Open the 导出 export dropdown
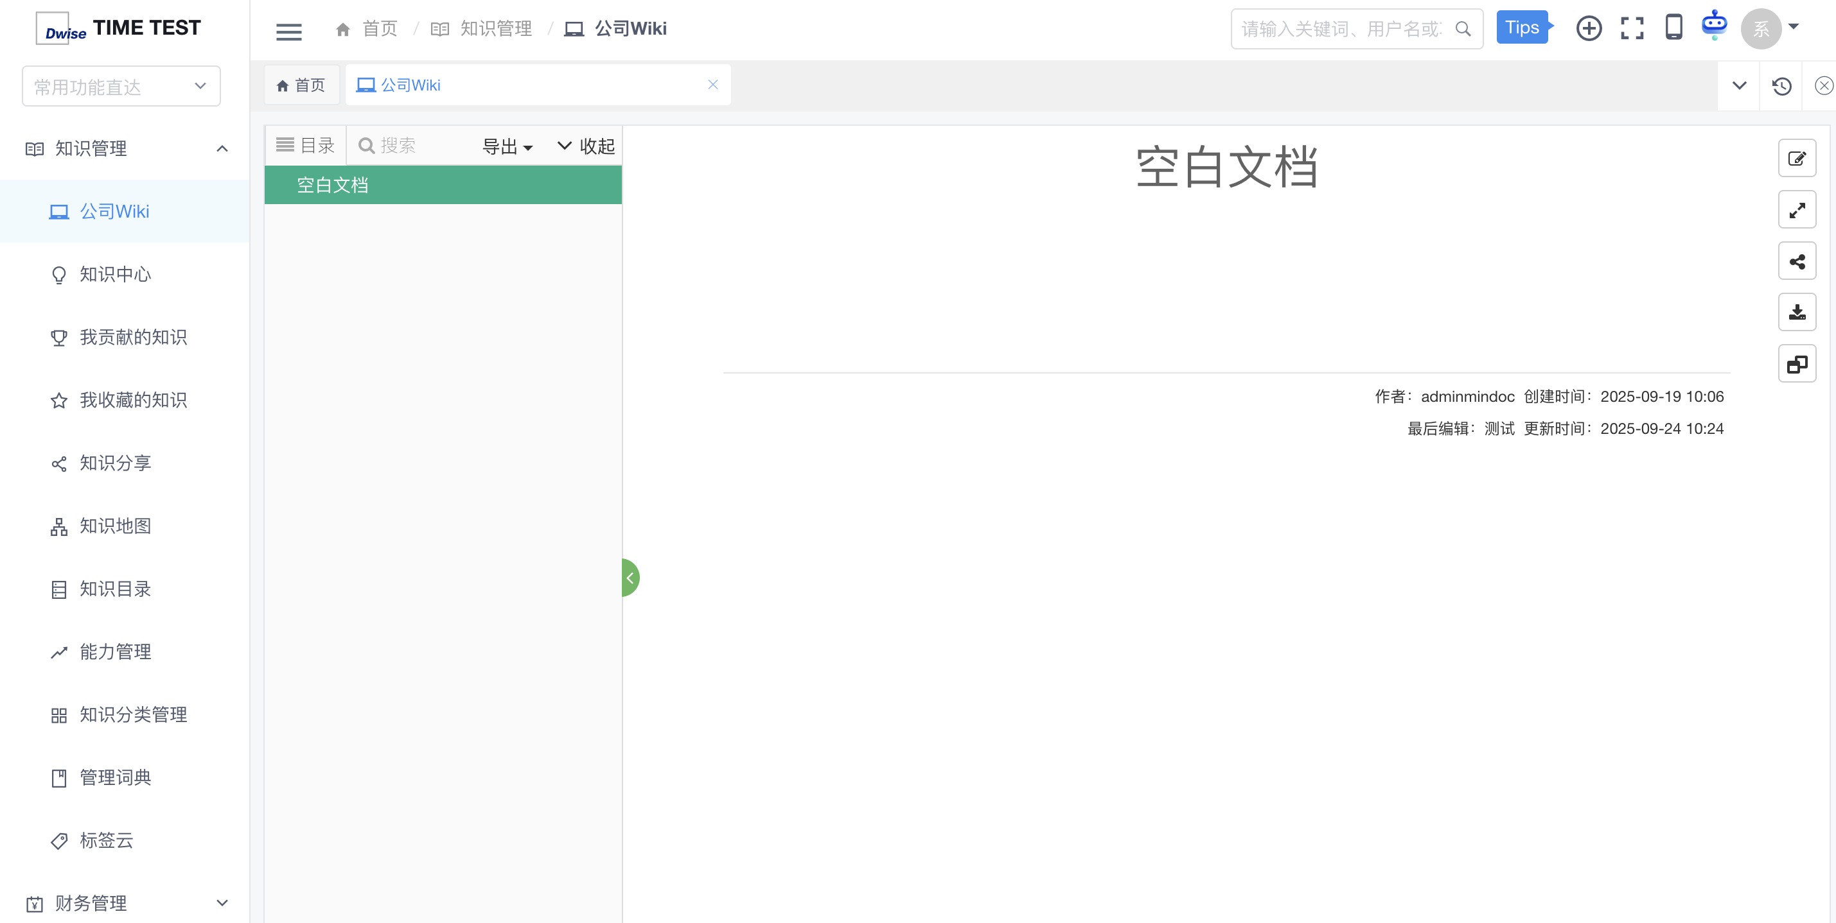1836x923 pixels. coord(508,146)
